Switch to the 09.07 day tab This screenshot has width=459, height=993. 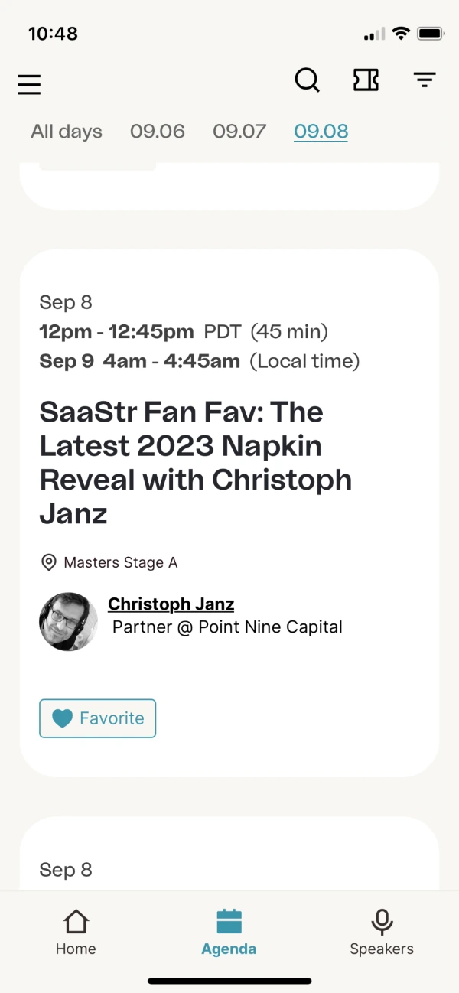click(x=239, y=132)
